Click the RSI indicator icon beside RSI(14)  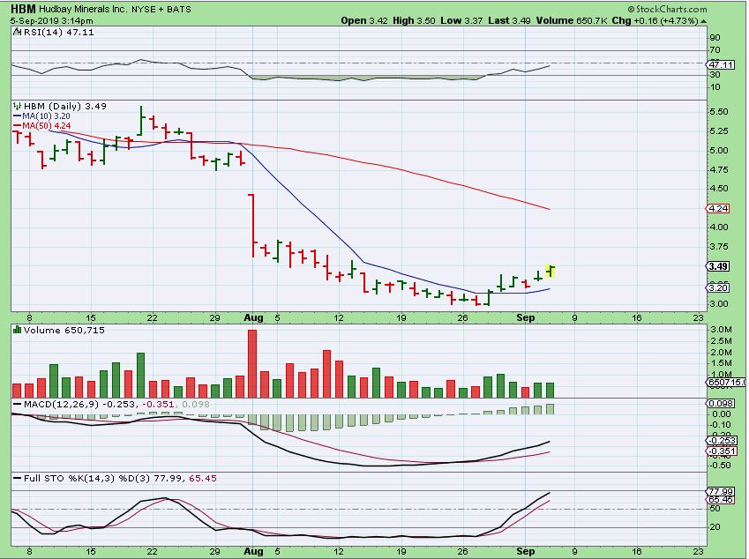17,32
